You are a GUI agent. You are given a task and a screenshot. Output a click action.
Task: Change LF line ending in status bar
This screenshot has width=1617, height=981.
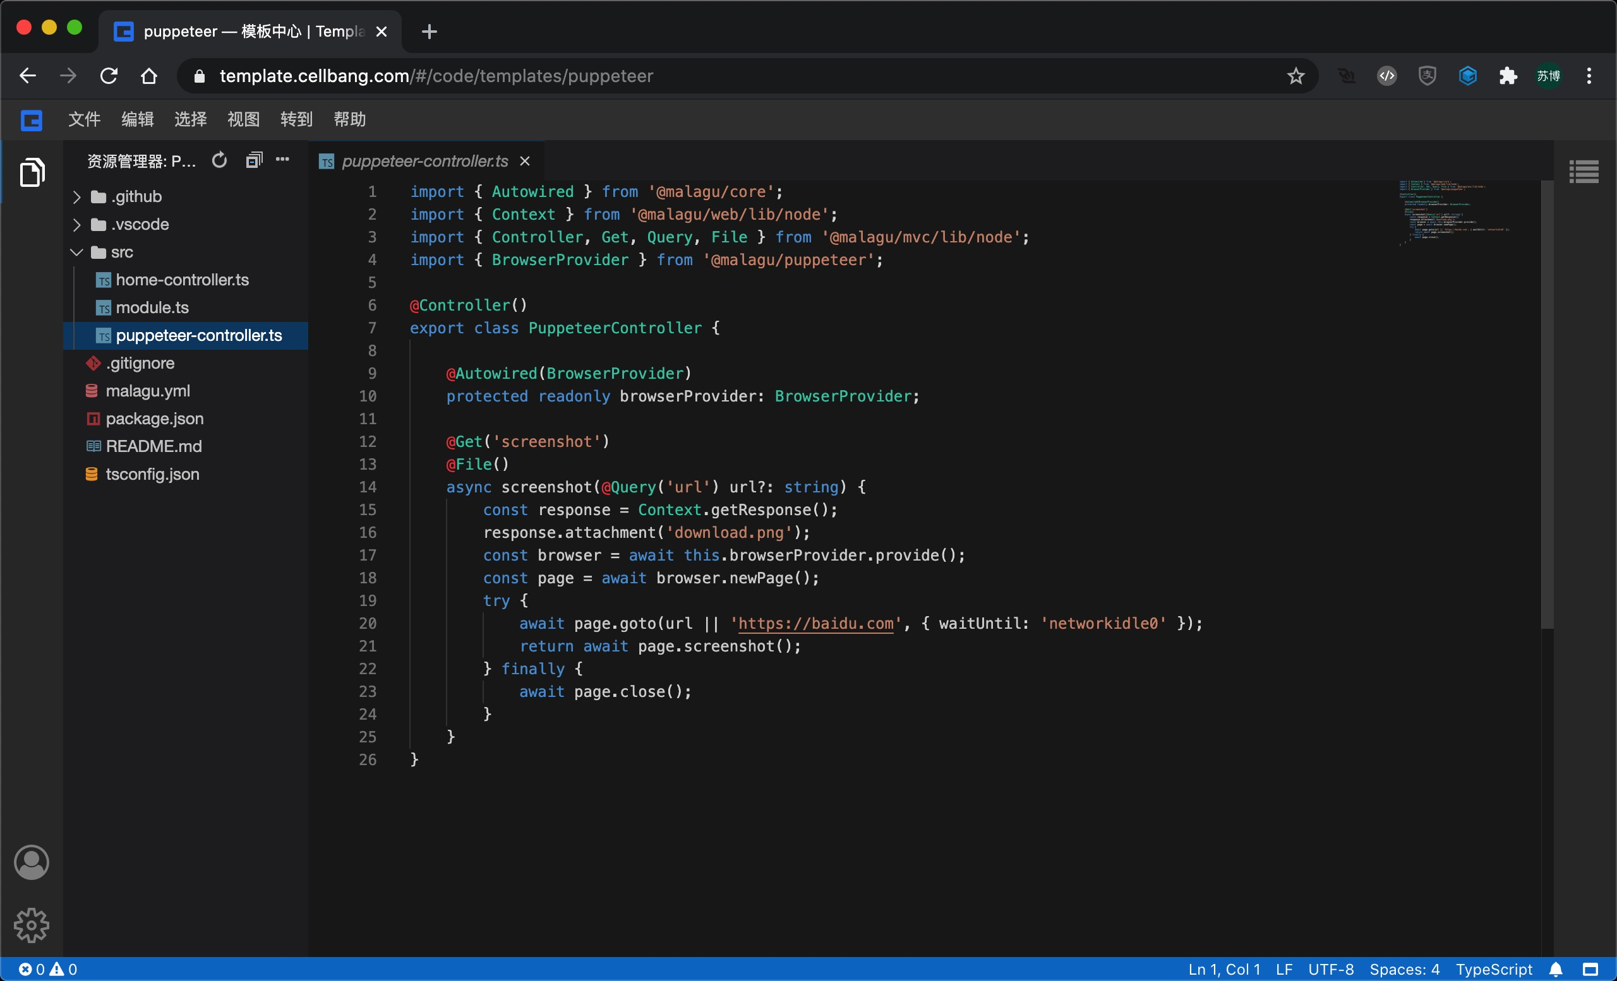[1283, 969]
